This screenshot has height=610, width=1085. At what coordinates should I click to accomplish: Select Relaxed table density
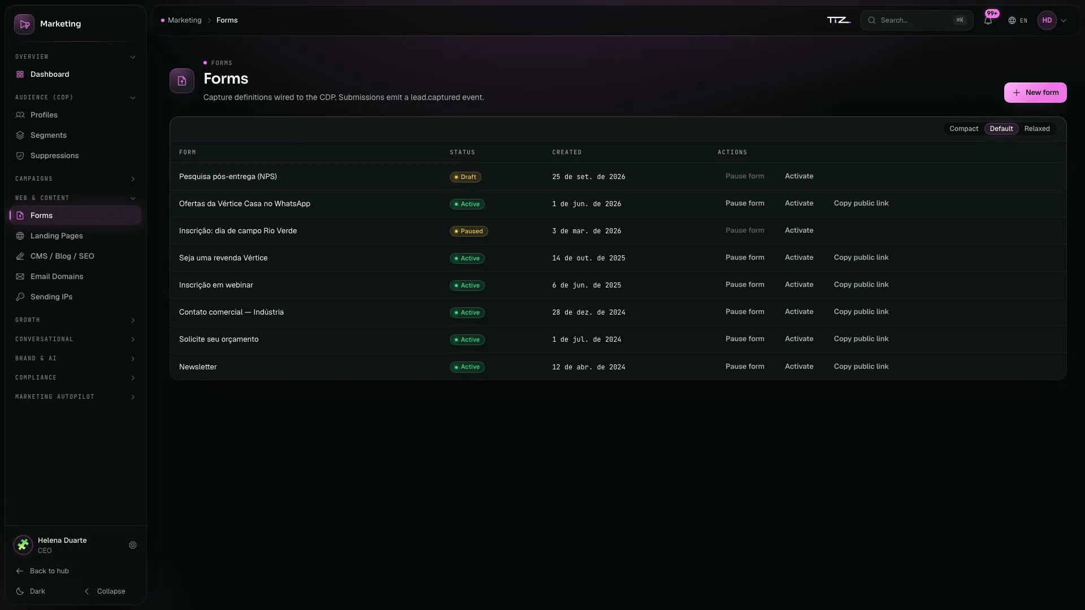pos(1036,129)
